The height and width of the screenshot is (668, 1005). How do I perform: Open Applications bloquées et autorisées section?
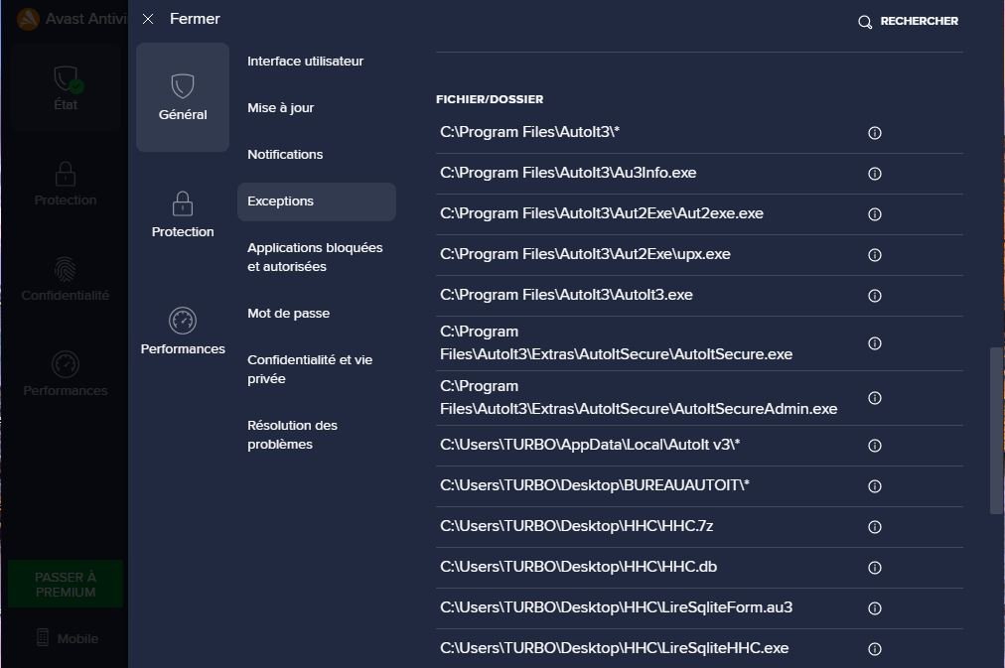click(x=315, y=257)
